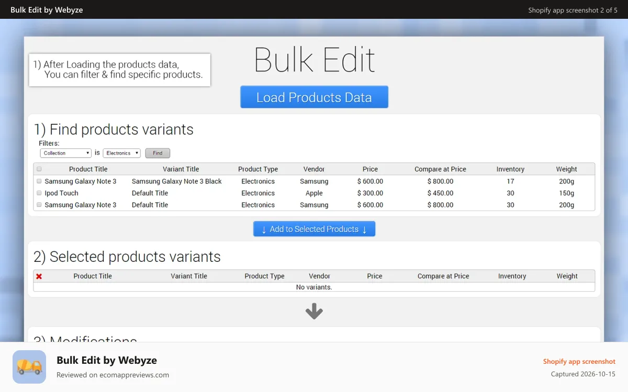Click the 150g weight cell
The height and width of the screenshot is (392, 628).
pyautogui.click(x=566, y=193)
